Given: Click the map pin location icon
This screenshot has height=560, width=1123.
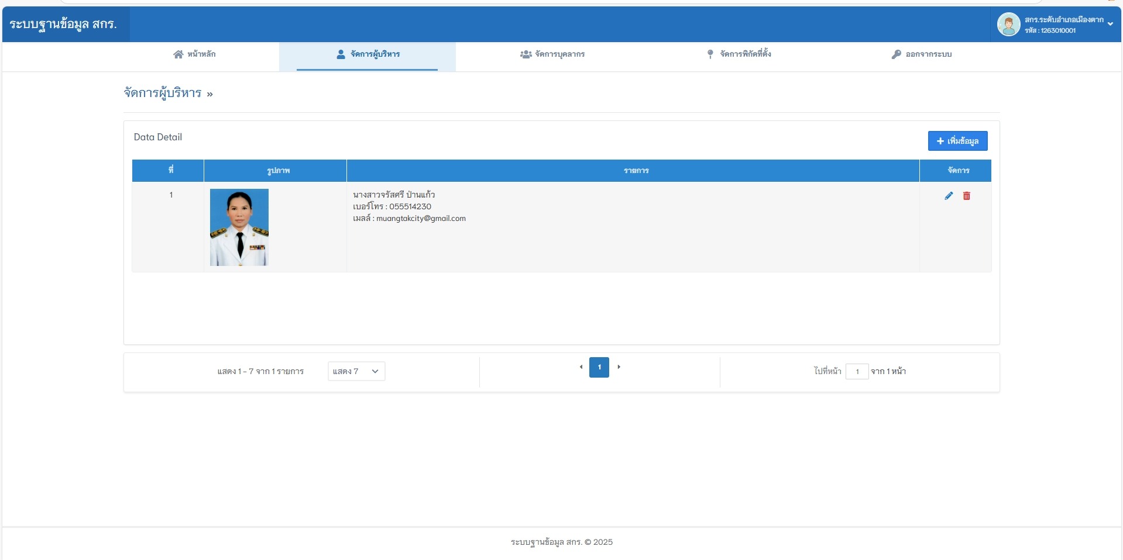Looking at the screenshot, I should click(710, 54).
